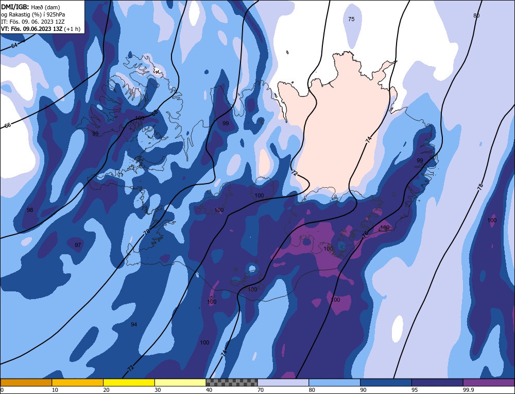The image size is (515, 394).
Task: Click the dark navy 95–99.9 legend swatch
Action: [x=437, y=382]
